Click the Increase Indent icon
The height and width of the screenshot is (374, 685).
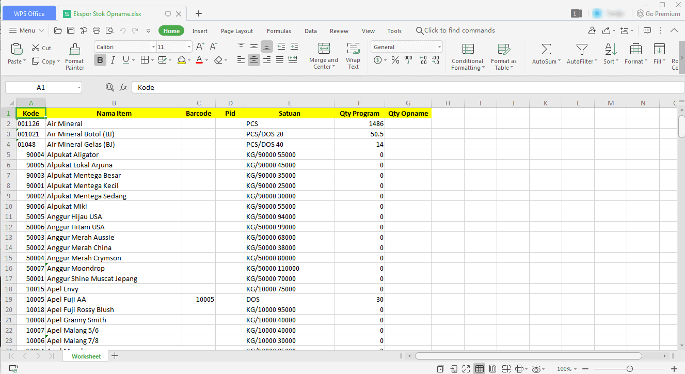tap(294, 46)
